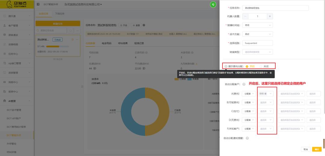
Task: Click the 及猫云 Gmall logo
Action: click(17, 4)
